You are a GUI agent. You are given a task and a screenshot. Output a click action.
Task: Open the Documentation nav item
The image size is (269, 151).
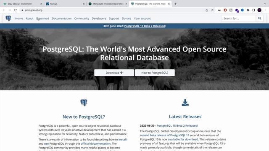point(62,18)
